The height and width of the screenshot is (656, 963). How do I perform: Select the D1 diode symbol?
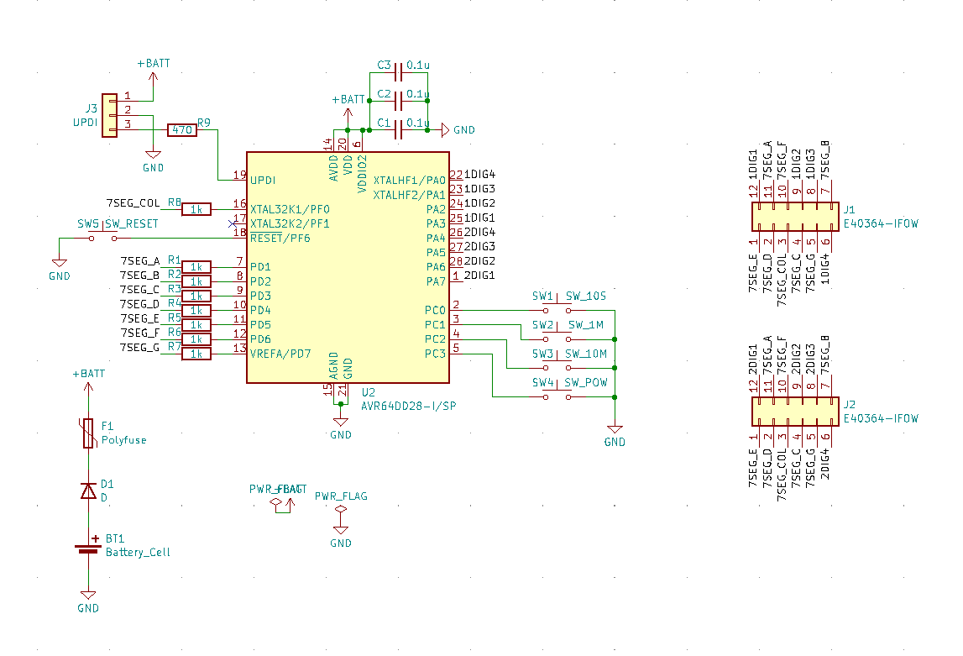[87, 491]
